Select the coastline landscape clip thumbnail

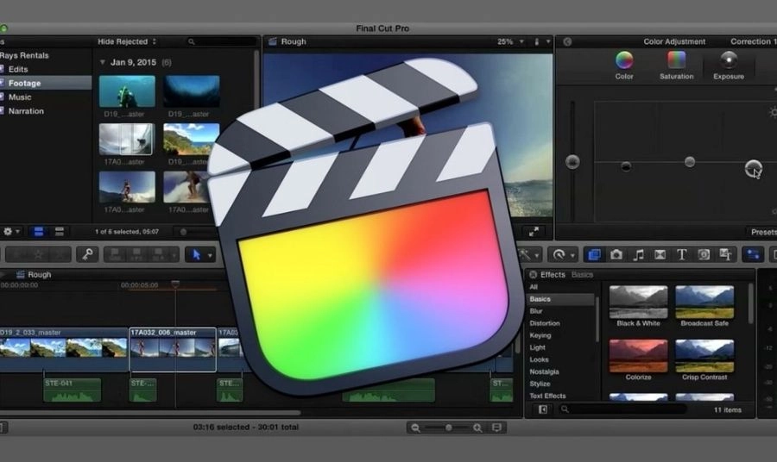pyautogui.click(x=192, y=139)
